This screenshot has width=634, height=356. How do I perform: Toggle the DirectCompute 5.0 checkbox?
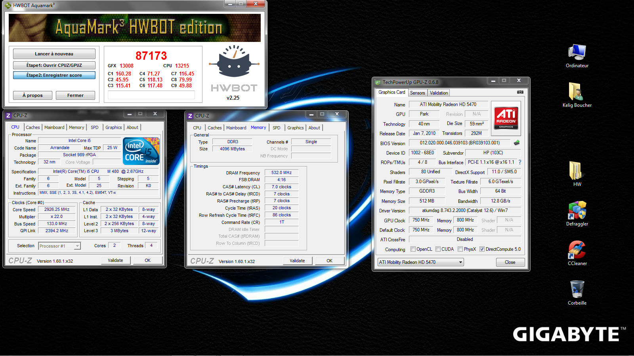[x=482, y=249]
